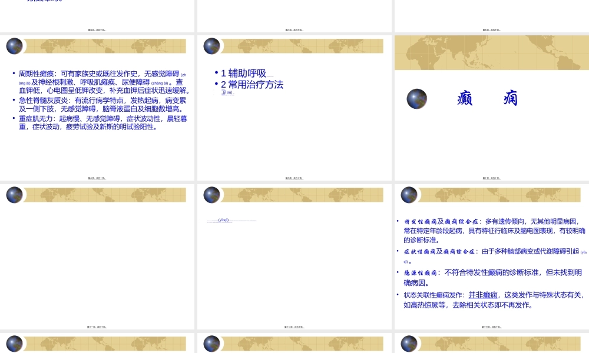Click the bullet before 重症肌无力
The image size is (589, 353).
pyautogui.click(x=14, y=118)
